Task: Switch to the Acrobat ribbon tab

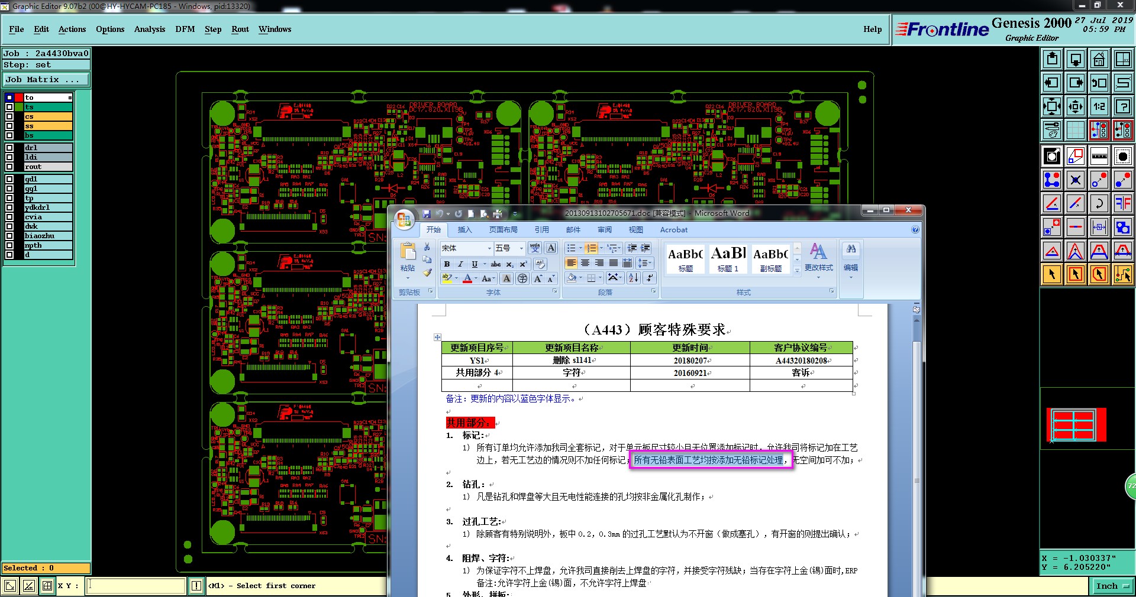Action: pyautogui.click(x=674, y=230)
